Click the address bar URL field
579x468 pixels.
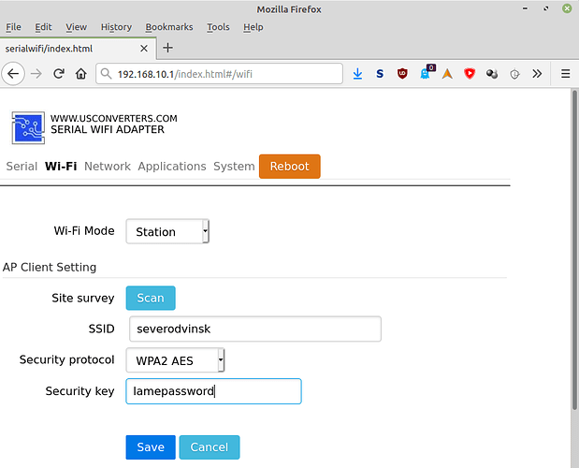point(219,74)
